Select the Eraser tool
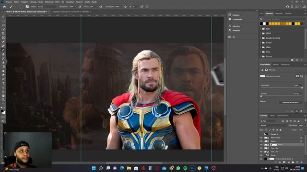Screen dimensions: 307x172 (3, 63)
